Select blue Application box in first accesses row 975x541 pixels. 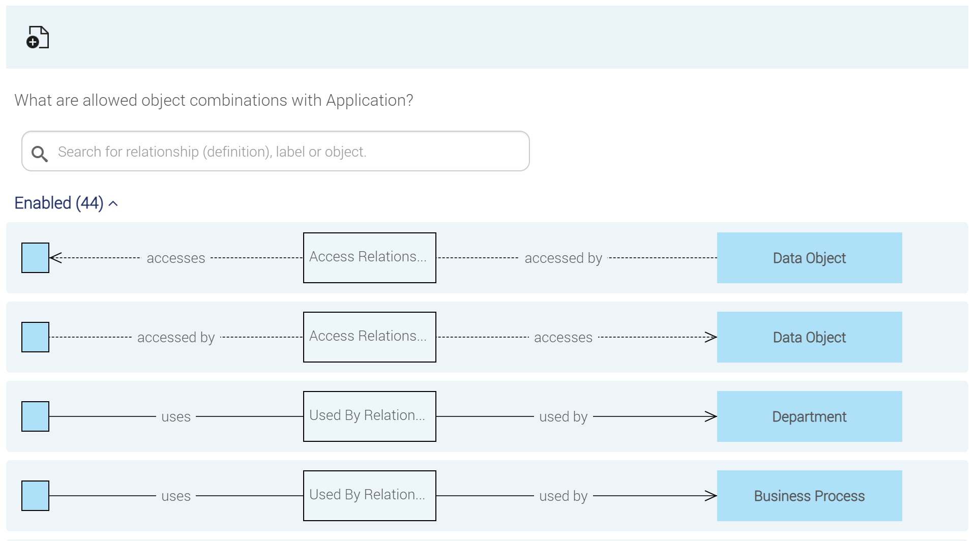tap(35, 258)
